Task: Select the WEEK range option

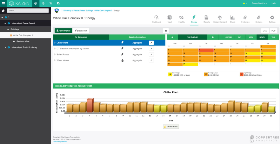Action: click(251, 37)
